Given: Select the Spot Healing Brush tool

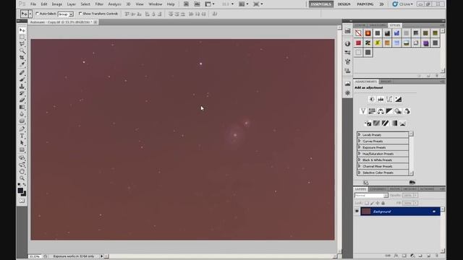Looking at the screenshot, I should pyautogui.click(x=22, y=72).
